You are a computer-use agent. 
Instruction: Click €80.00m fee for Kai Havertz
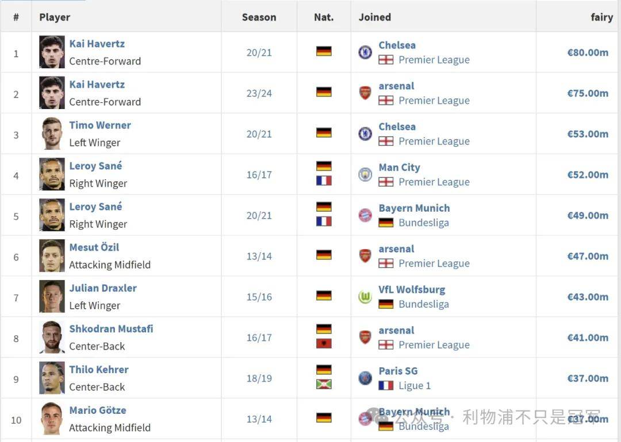tap(588, 53)
